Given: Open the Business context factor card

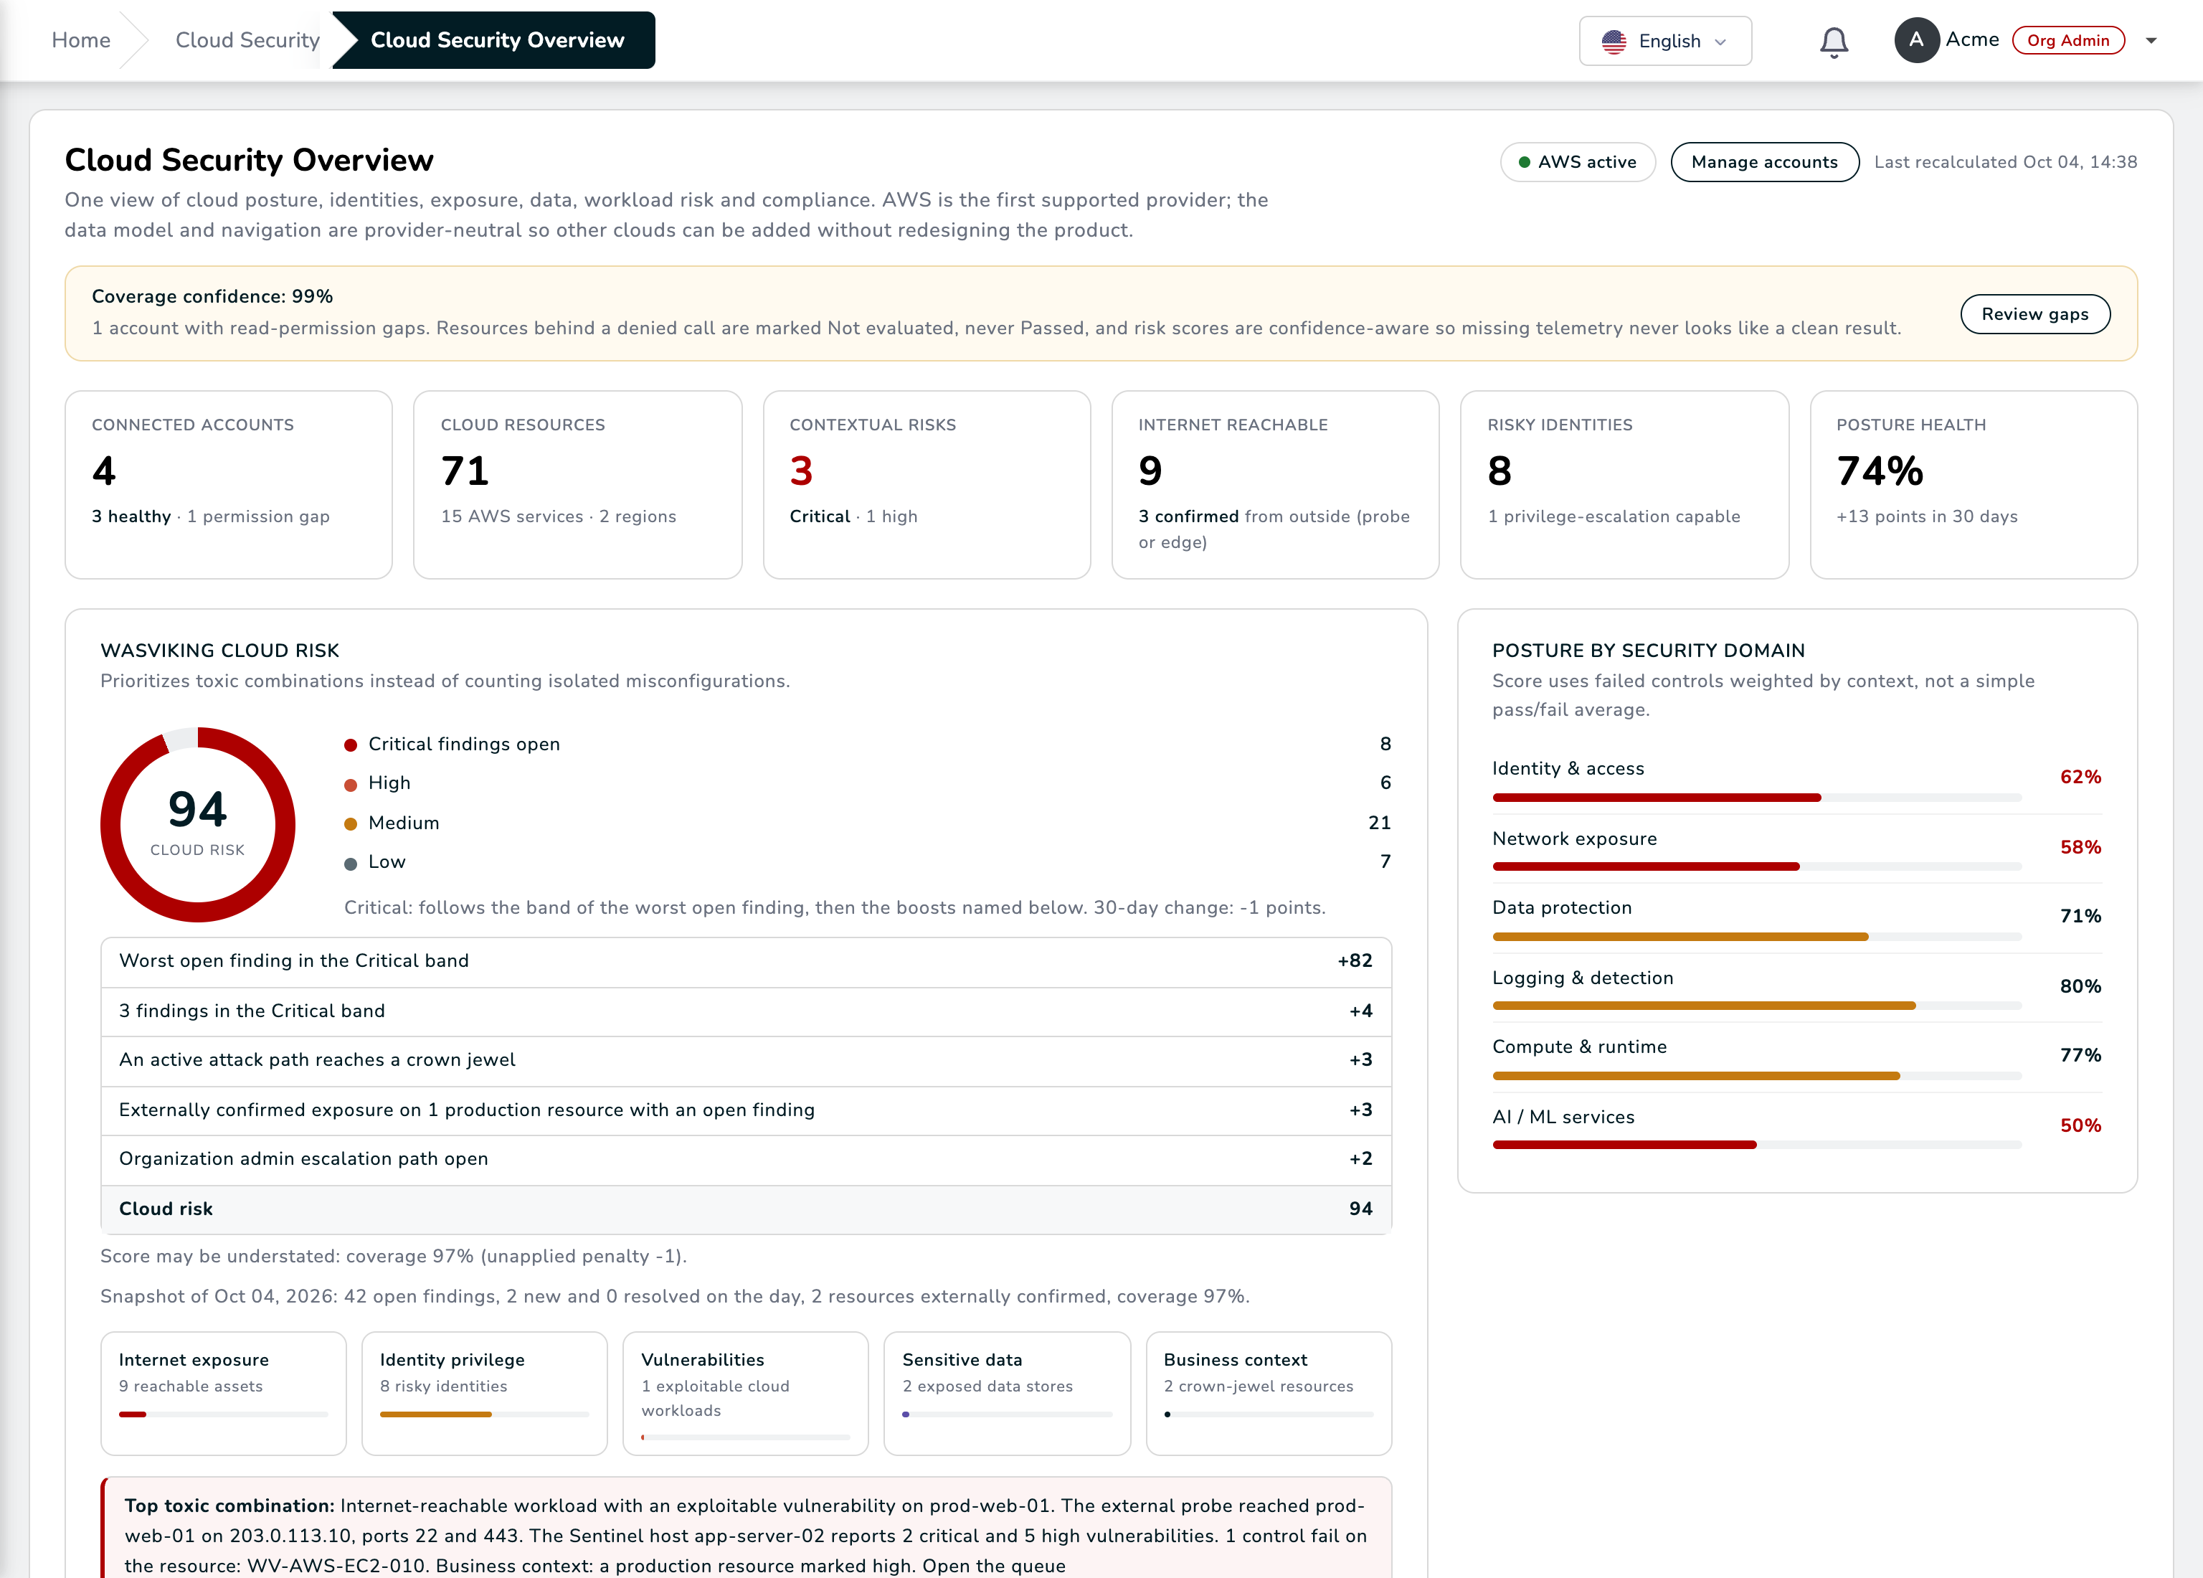Looking at the screenshot, I should coord(1269,1394).
